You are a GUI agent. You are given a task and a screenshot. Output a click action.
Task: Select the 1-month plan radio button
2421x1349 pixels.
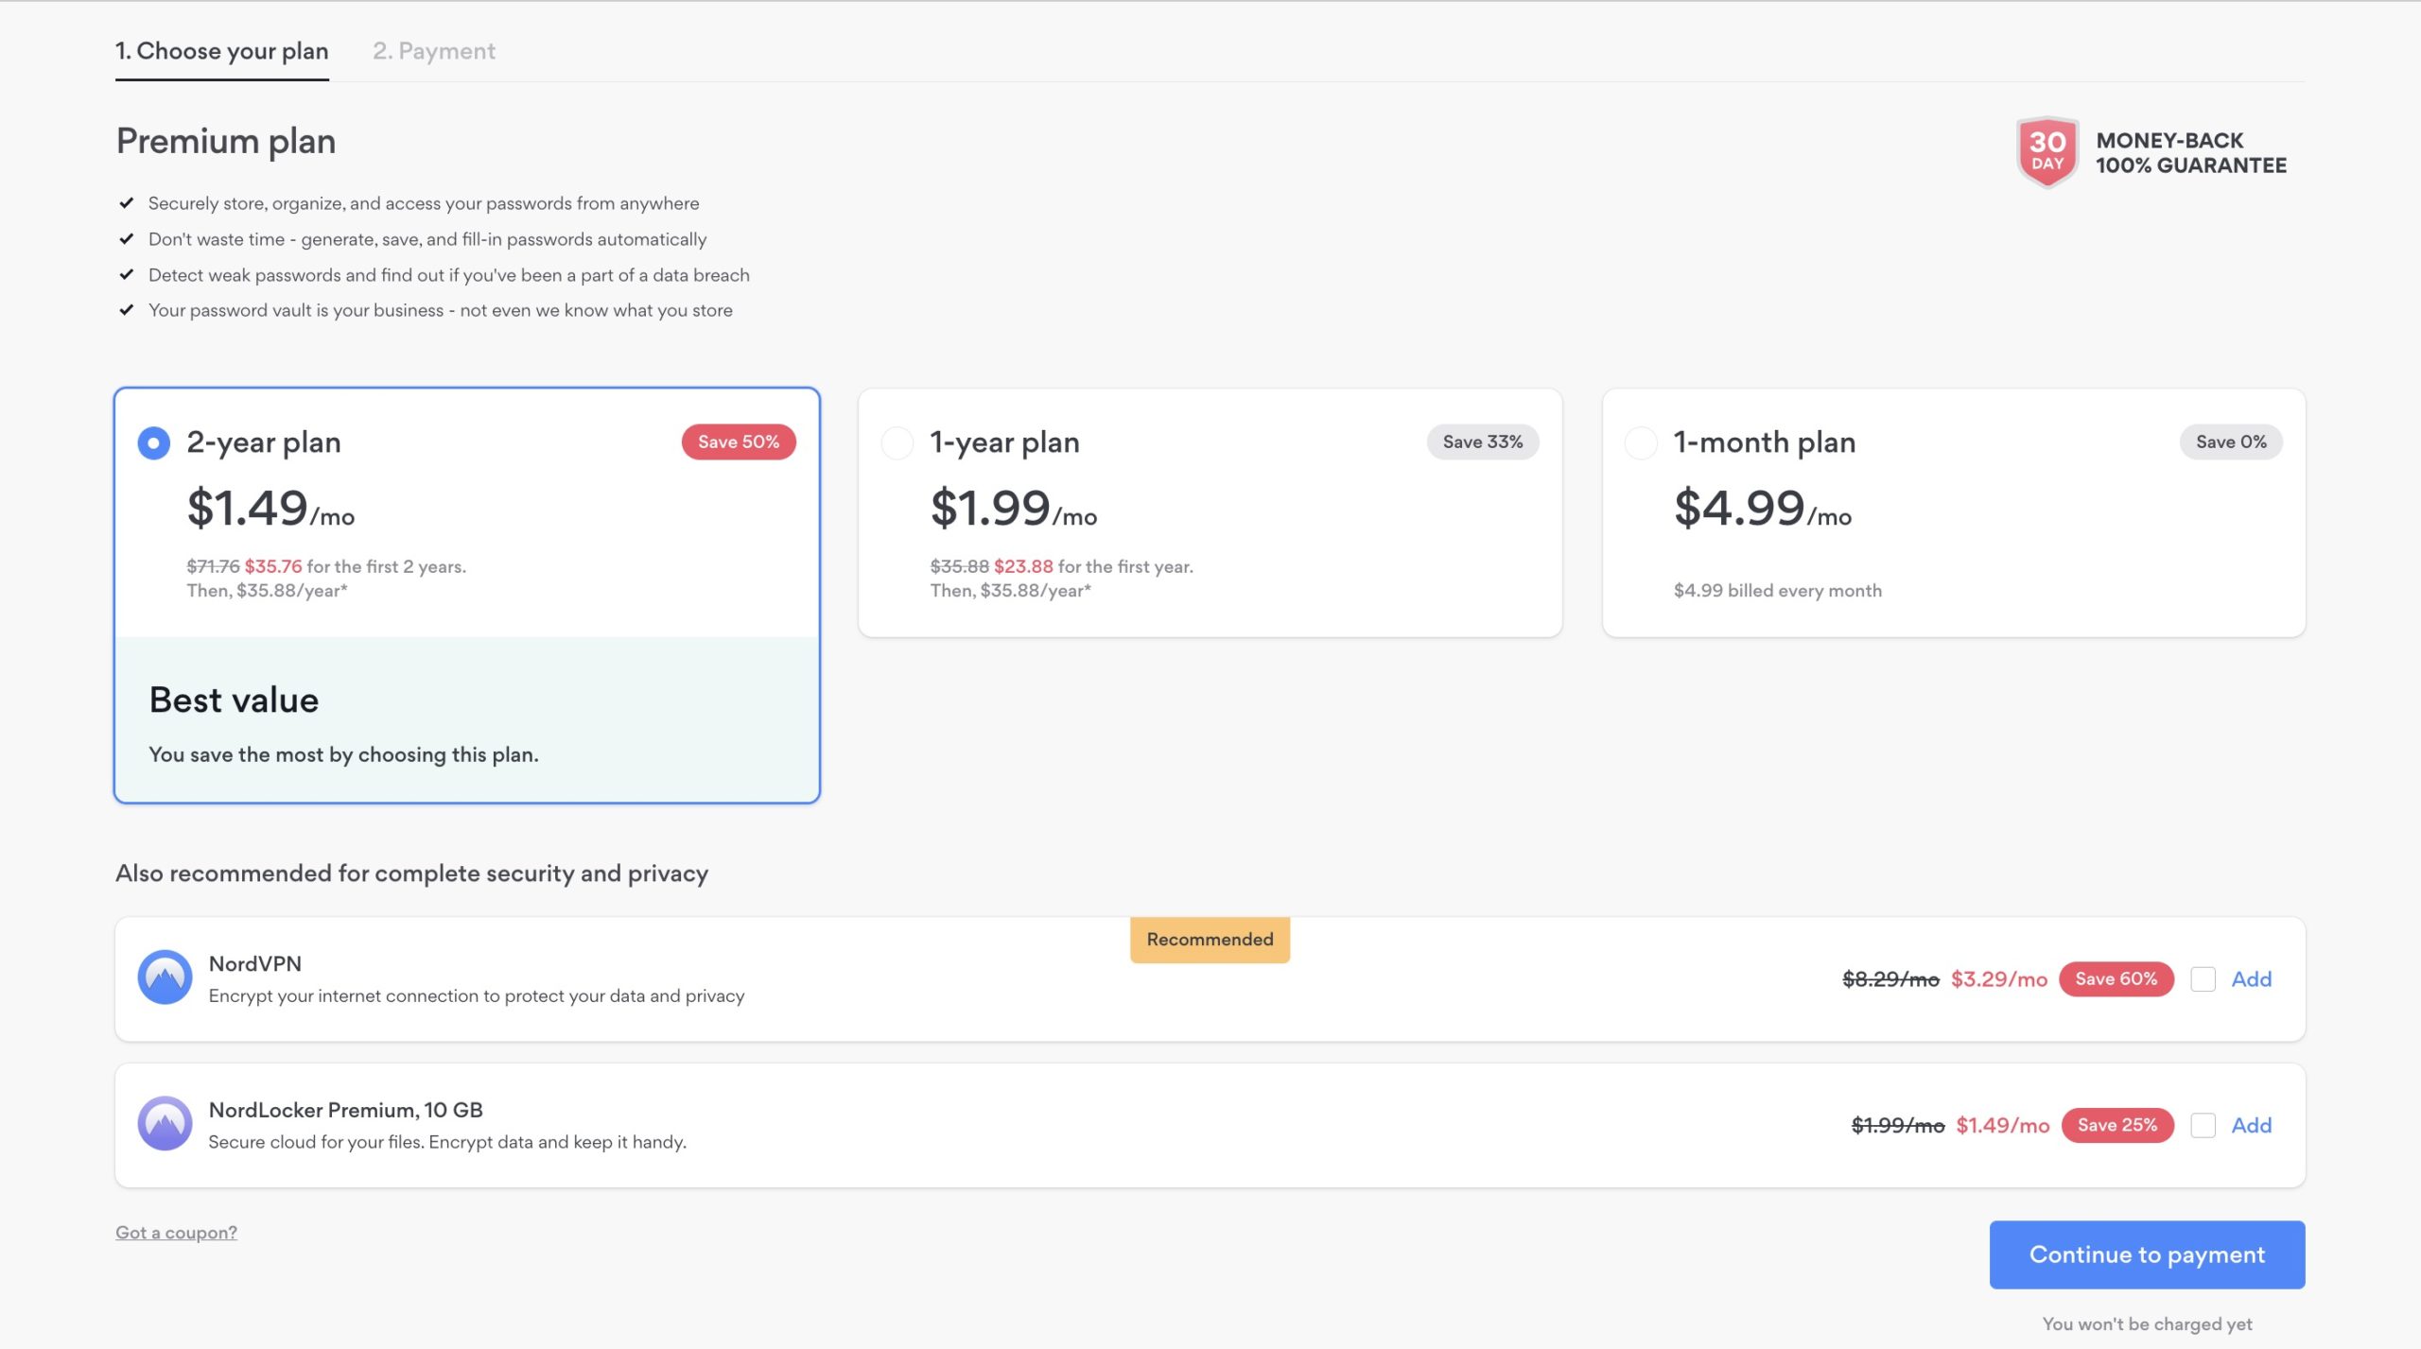click(x=1641, y=442)
